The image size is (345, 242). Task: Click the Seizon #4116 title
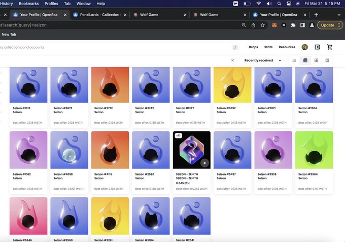(103, 174)
